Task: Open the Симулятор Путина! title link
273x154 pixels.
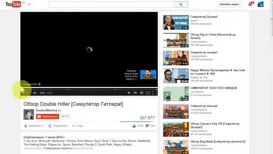Action: pyautogui.click(x=204, y=17)
